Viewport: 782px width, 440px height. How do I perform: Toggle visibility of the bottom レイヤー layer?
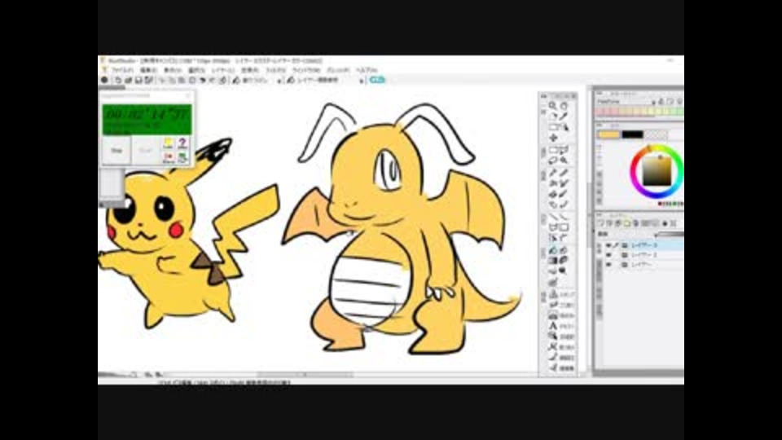[608, 264]
